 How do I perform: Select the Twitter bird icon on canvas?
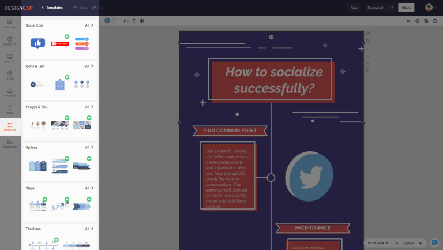click(309, 177)
